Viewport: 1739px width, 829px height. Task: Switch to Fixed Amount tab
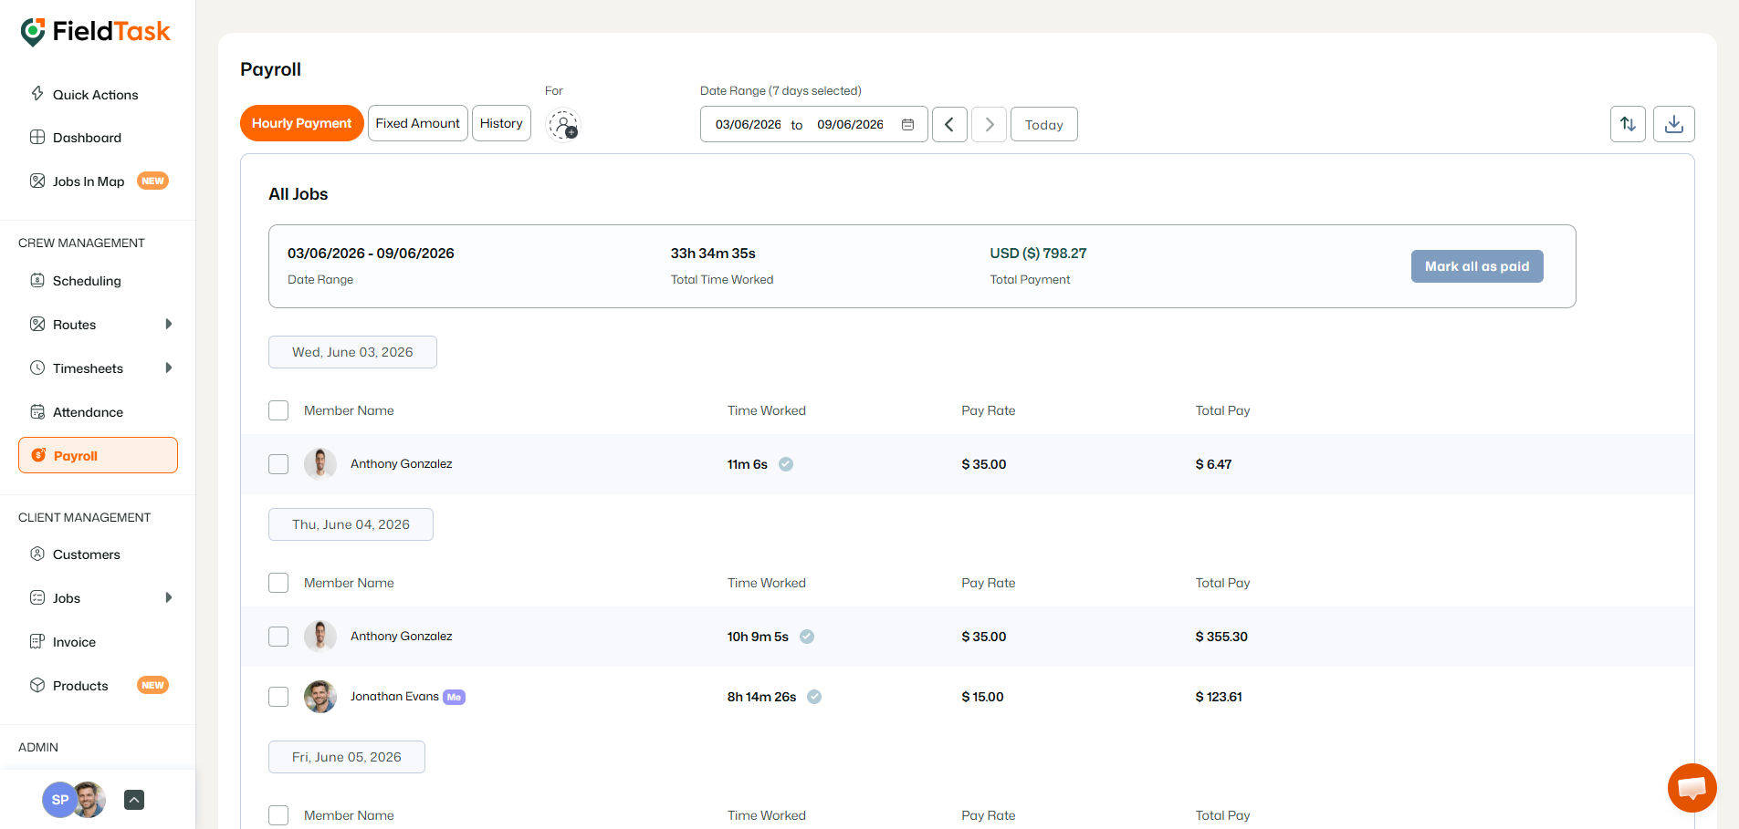pyautogui.click(x=417, y=123)
